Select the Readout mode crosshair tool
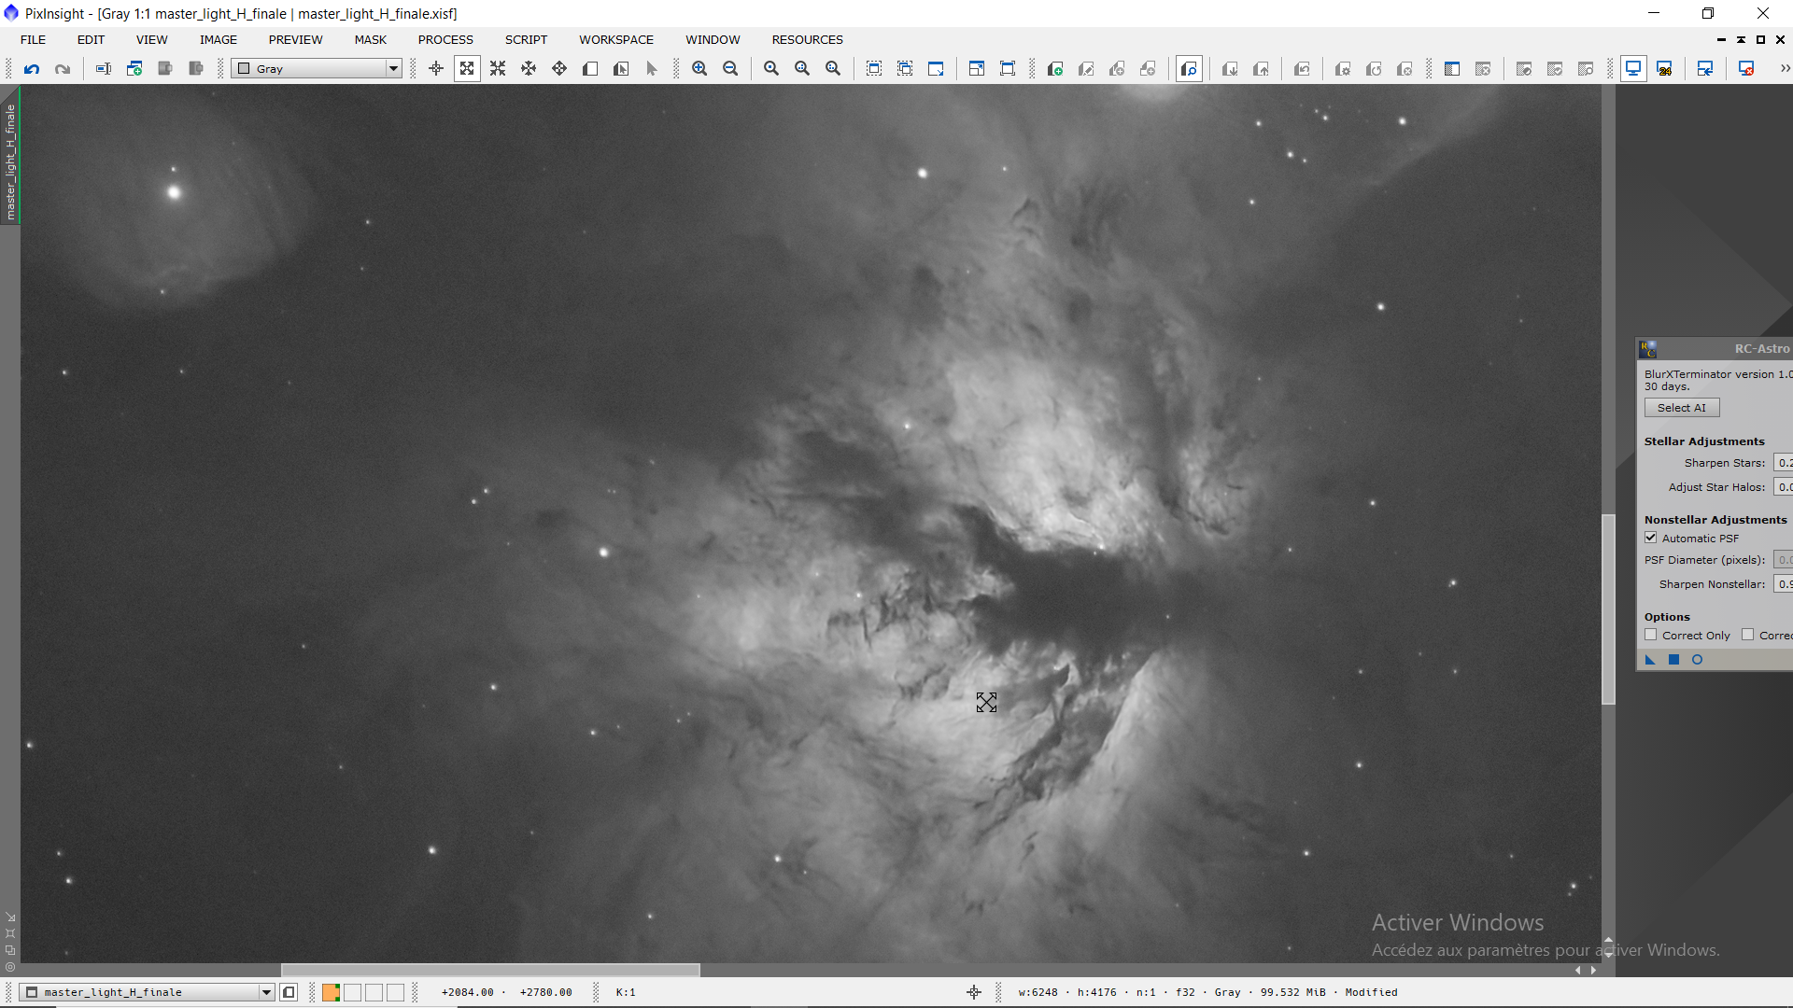Screen dimensions: 1793x1008 (436, 68)
